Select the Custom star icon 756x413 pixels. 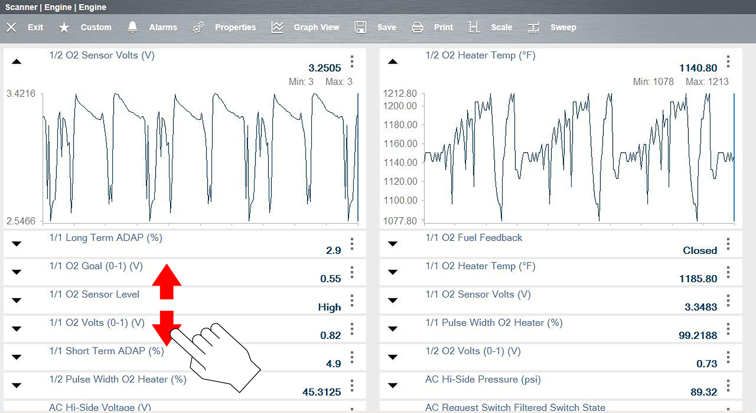pyautogui.click(x=64, y=28)
